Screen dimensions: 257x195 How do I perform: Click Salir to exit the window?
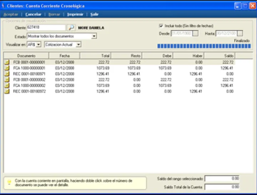click(x=95, y=14)
